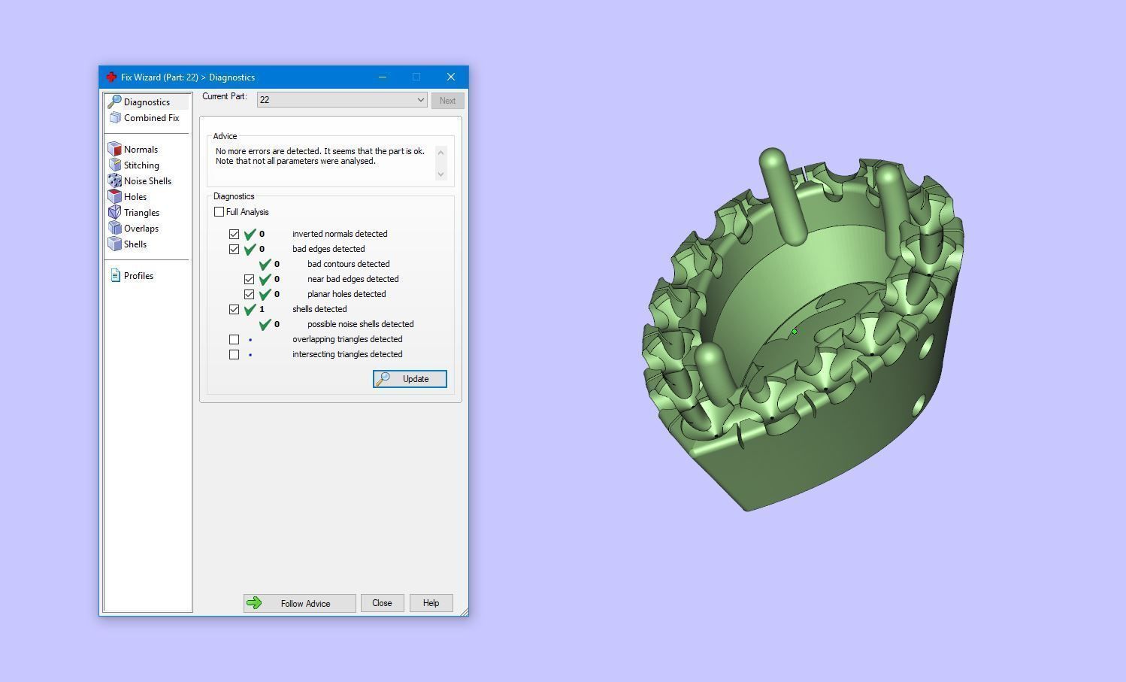Click the Diagnostics magnifier icon in sidebar
This screenshot has height=682, width=1126.
click(115, 102)
